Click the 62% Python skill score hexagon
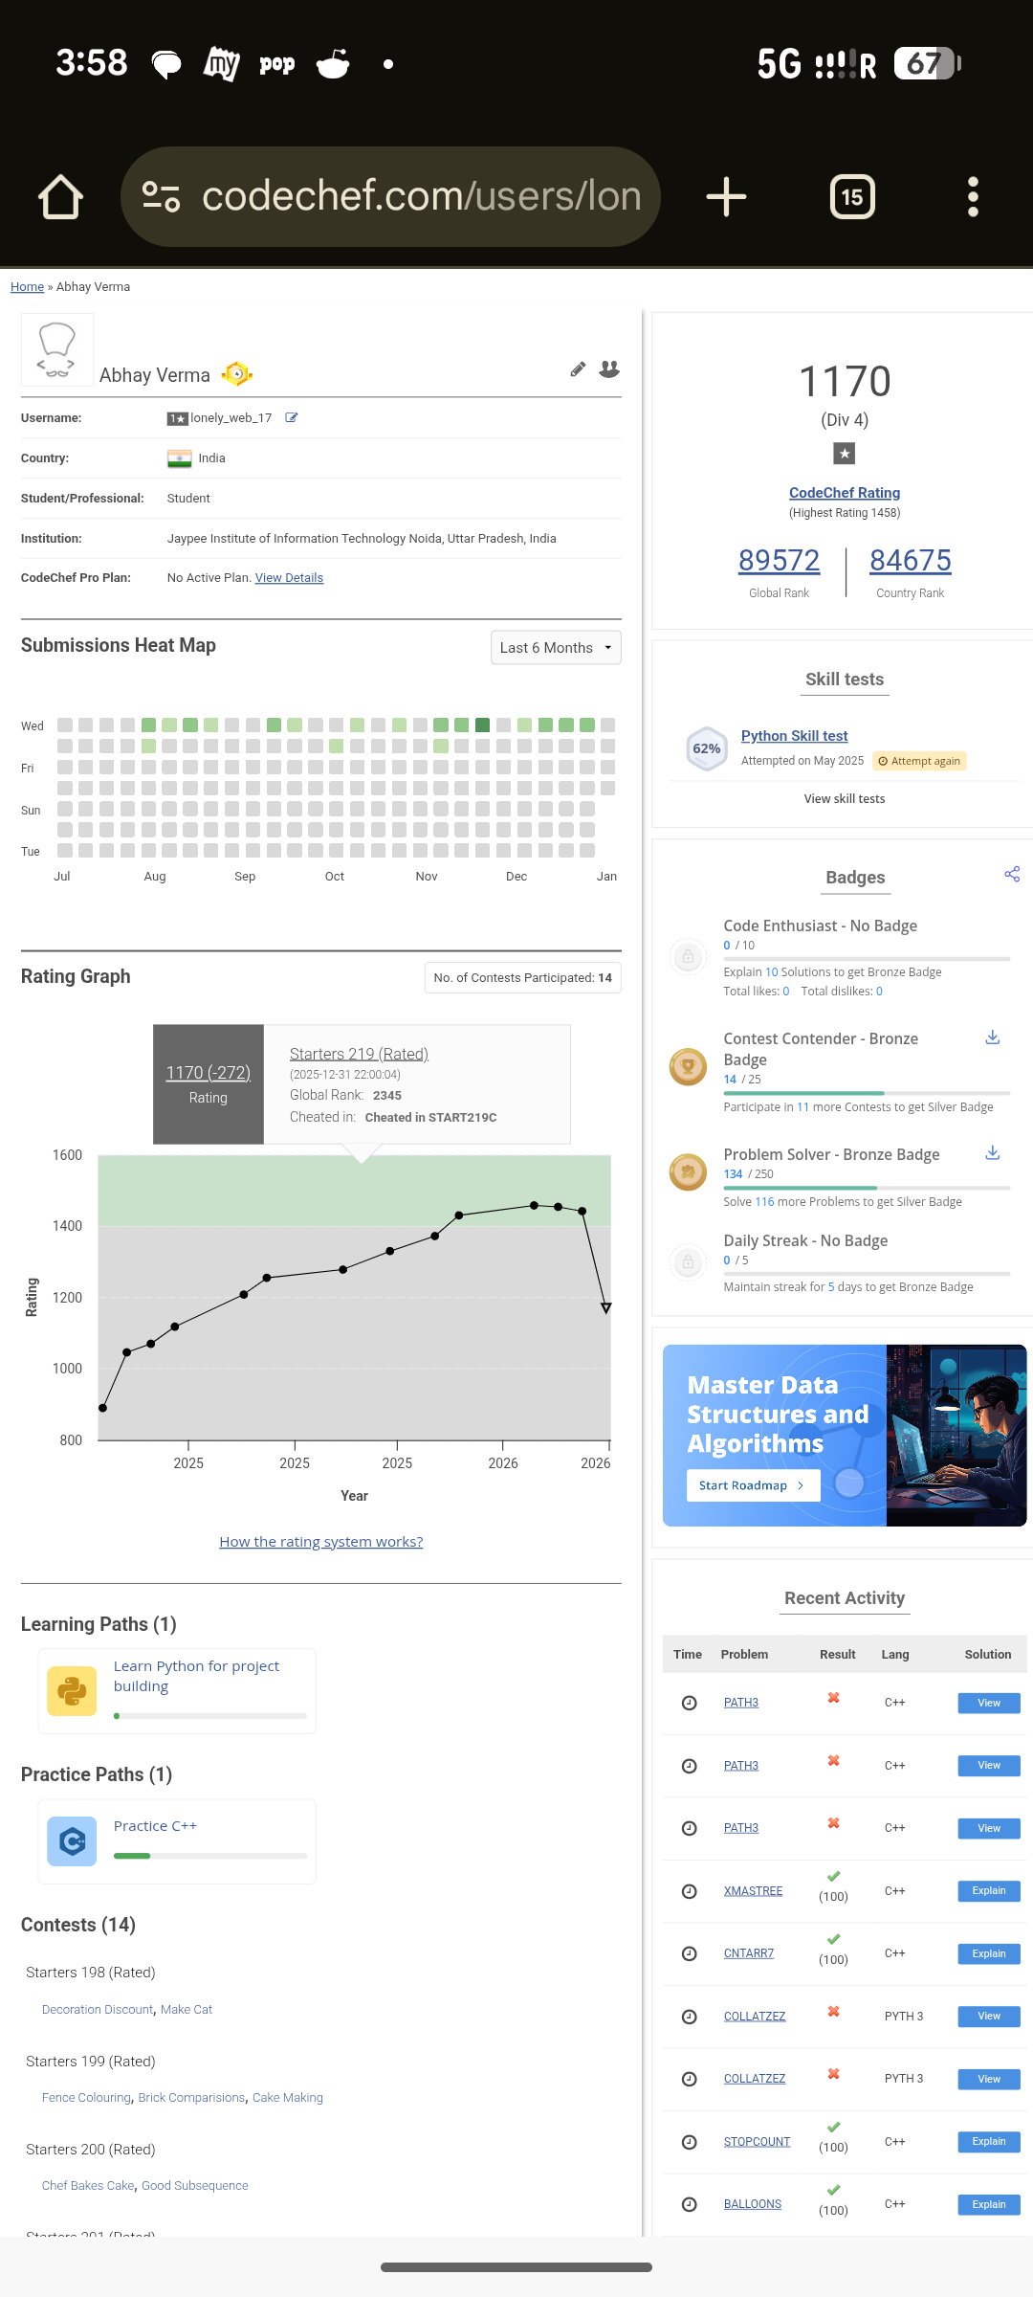The image size is (1033, 2297). point(707,748)
